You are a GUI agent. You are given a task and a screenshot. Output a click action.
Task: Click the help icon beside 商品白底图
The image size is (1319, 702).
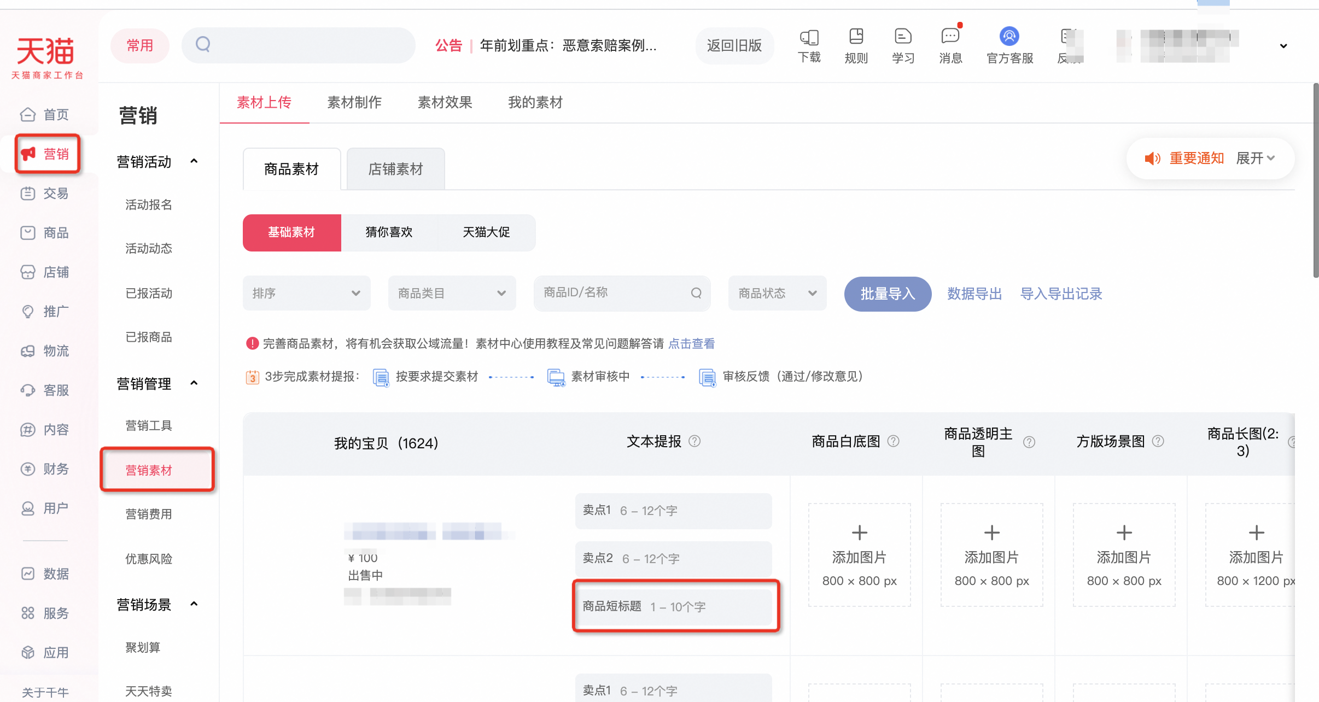(893, 441)
